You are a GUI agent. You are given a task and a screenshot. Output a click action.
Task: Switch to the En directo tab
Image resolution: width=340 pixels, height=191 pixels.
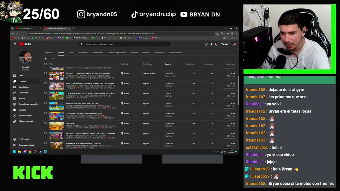tap(83, 53)
